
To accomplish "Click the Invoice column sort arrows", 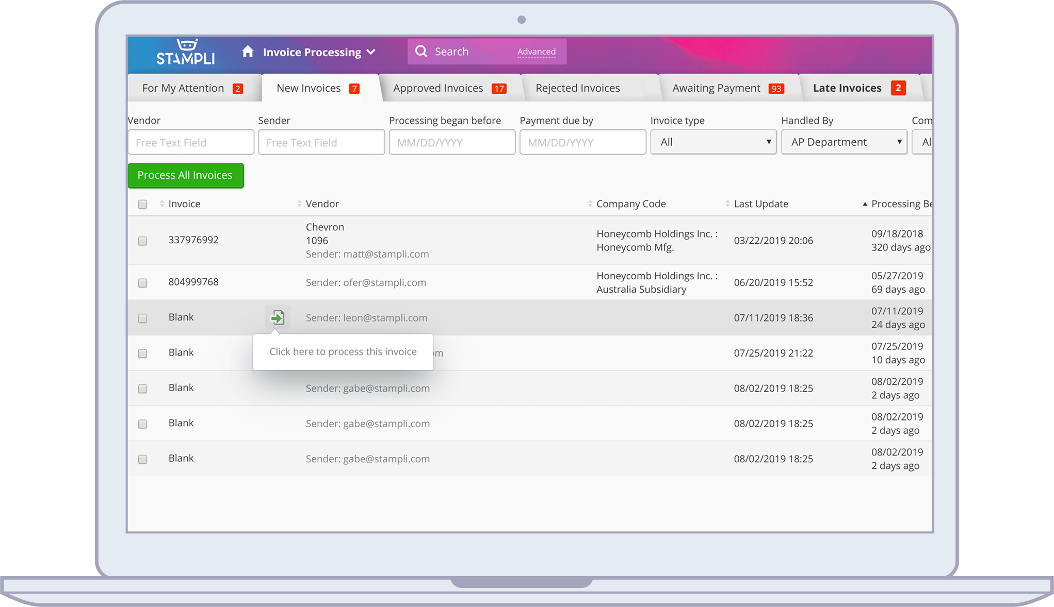I will pyautogui.click(x=162, y=204).
